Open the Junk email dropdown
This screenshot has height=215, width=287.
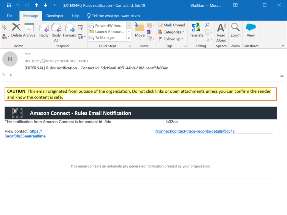click(x=6, y=36)
